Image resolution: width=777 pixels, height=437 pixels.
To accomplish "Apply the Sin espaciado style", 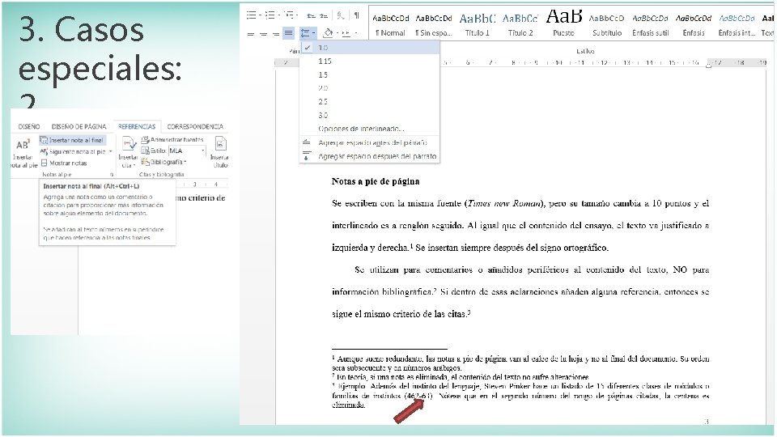I will click(x=434, y=25).
